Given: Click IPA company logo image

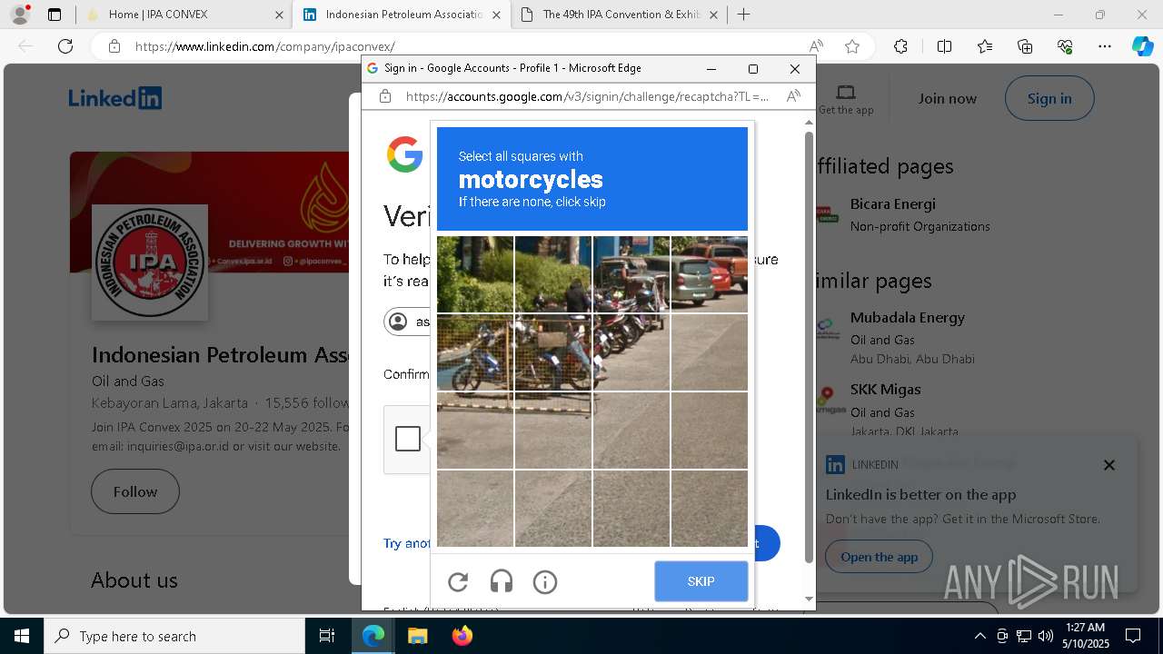Looking at the screenshot, I should (150, 263).
